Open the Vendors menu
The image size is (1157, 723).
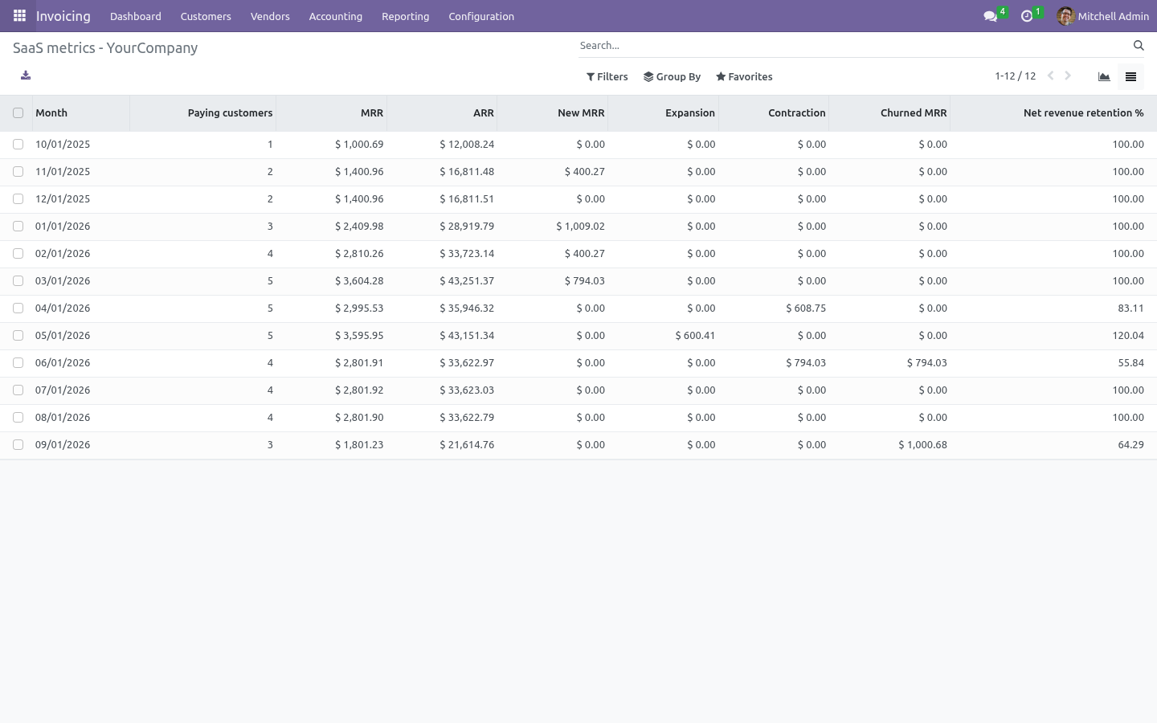coord(270,16)
